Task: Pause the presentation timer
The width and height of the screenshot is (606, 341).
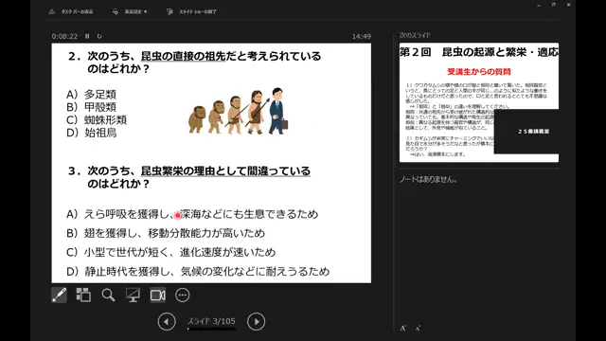Action: tap(87, 36)
